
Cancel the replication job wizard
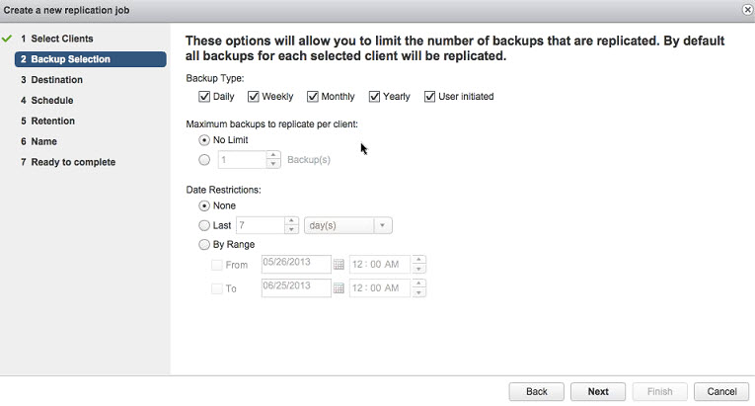pyautogui.click(x=721, y=391)
